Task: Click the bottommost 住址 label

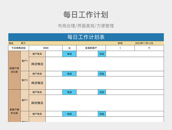Action: pos(102,114)
